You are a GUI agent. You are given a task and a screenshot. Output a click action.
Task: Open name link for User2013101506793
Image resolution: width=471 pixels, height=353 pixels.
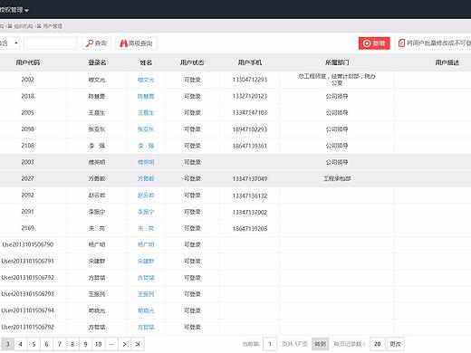(x=146, y=294)
